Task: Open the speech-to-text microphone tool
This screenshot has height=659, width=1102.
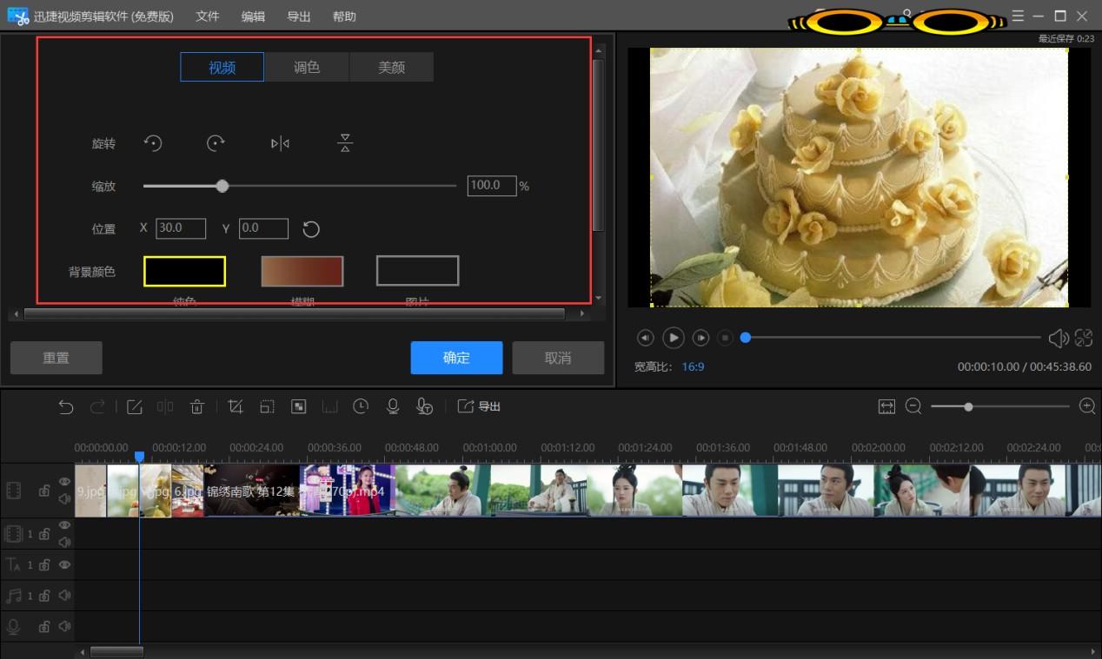Action: point(424,406)
